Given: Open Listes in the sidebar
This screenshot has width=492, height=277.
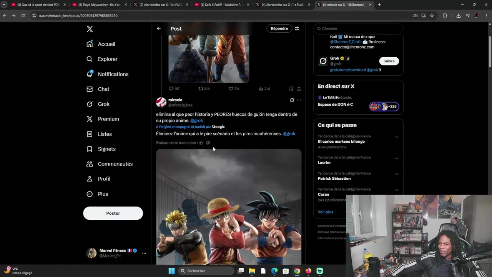Looking at the screenshot, I should tap(99, 134).
